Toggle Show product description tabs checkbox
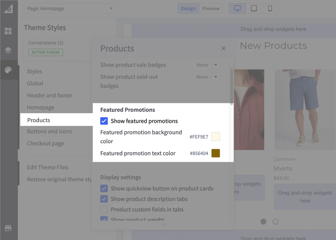 [104, 199]
